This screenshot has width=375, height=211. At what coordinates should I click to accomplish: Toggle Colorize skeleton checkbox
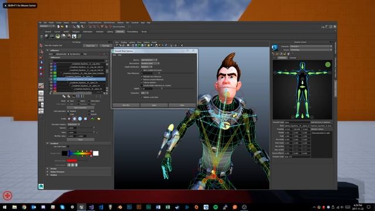(142, 83)
